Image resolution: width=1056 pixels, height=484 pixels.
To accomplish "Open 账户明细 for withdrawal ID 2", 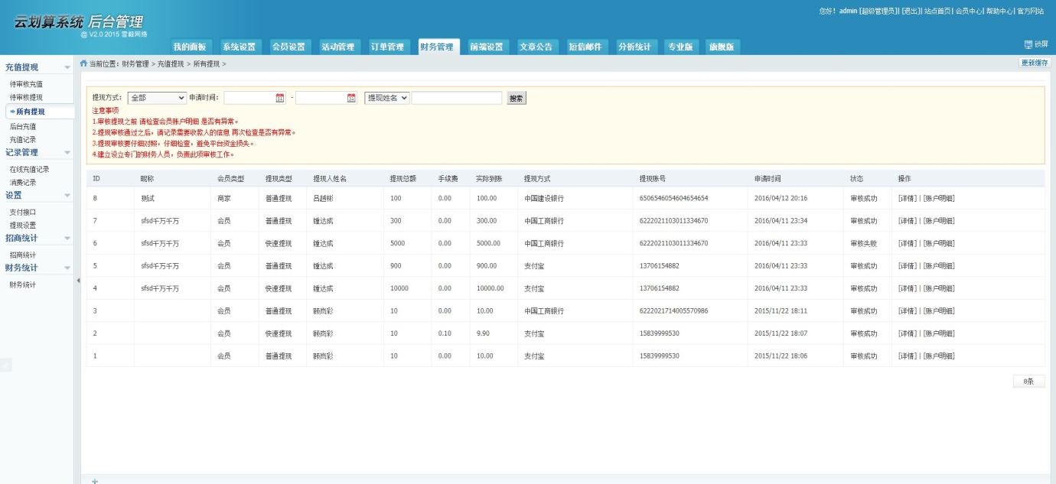I will (938, 333).
